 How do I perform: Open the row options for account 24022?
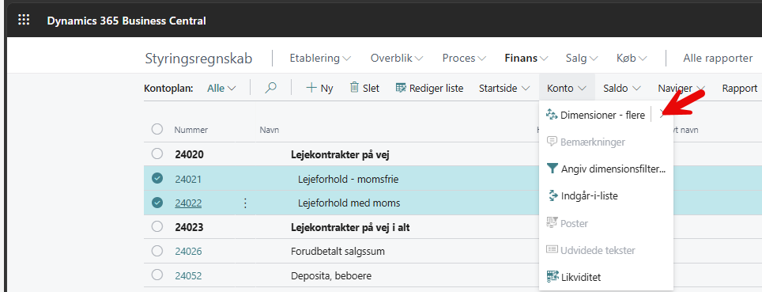pos(245,203)
